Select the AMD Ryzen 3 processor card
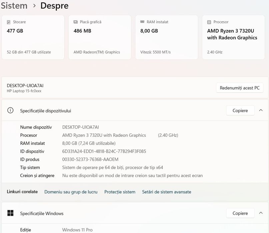Screen dimensions: 269x233 pos(233,37)
